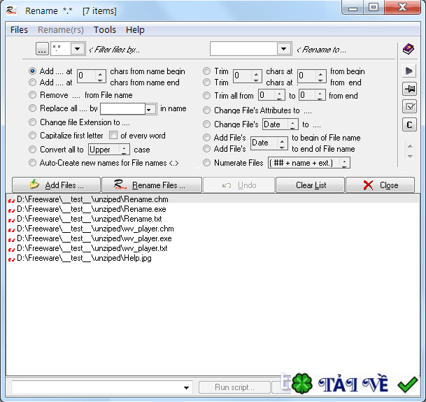
Task: Select Change file Extension to radio button
Action: click(33, 122)
